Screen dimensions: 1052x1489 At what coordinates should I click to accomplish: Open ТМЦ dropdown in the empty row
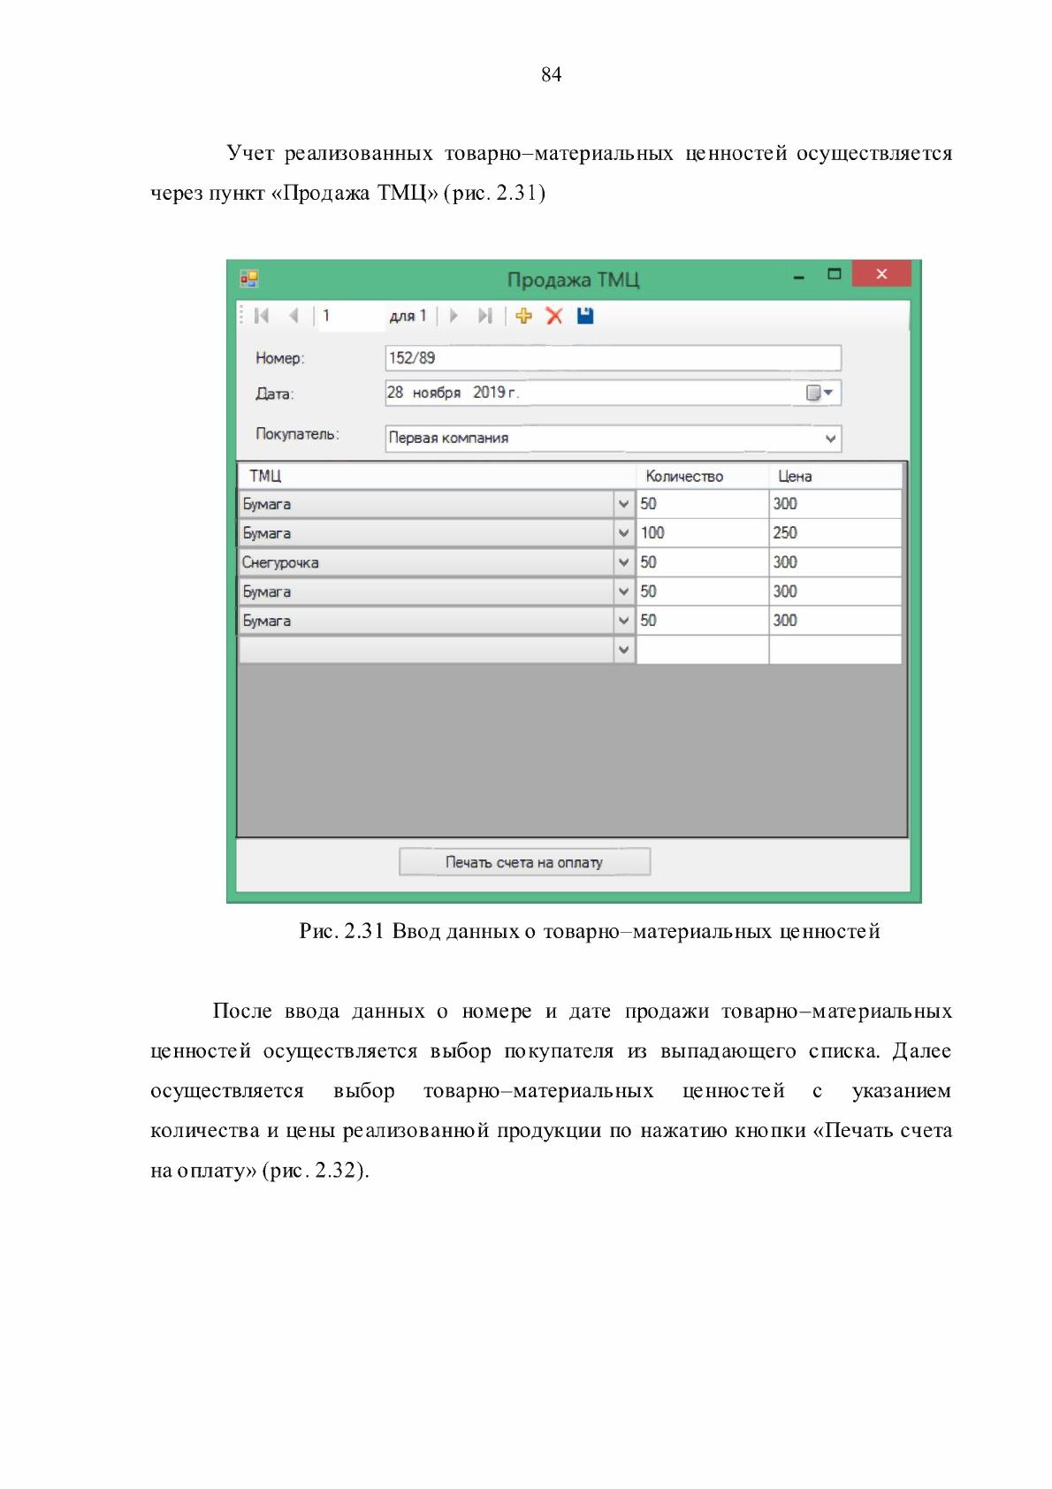pos(623,650)
